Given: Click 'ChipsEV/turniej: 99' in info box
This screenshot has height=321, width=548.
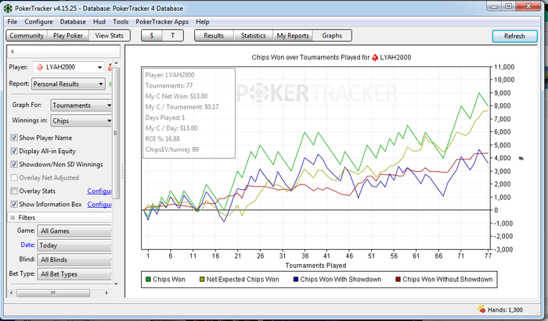Looking at the screenshot, I should click(171, 149).
